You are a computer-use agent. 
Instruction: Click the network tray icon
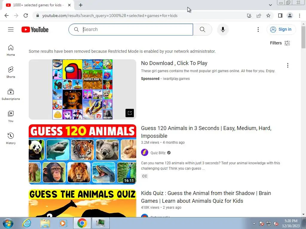269,224
